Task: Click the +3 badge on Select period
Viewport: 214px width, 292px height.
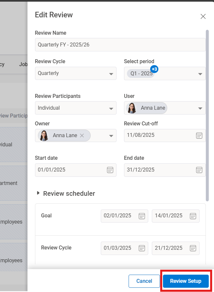Action: pyautogui.click(x=154, y=69)
